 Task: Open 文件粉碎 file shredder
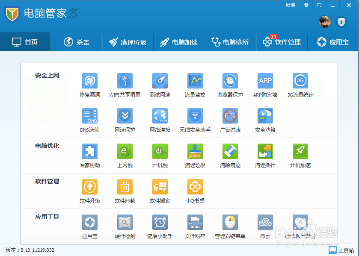click(x=195, y=222)
